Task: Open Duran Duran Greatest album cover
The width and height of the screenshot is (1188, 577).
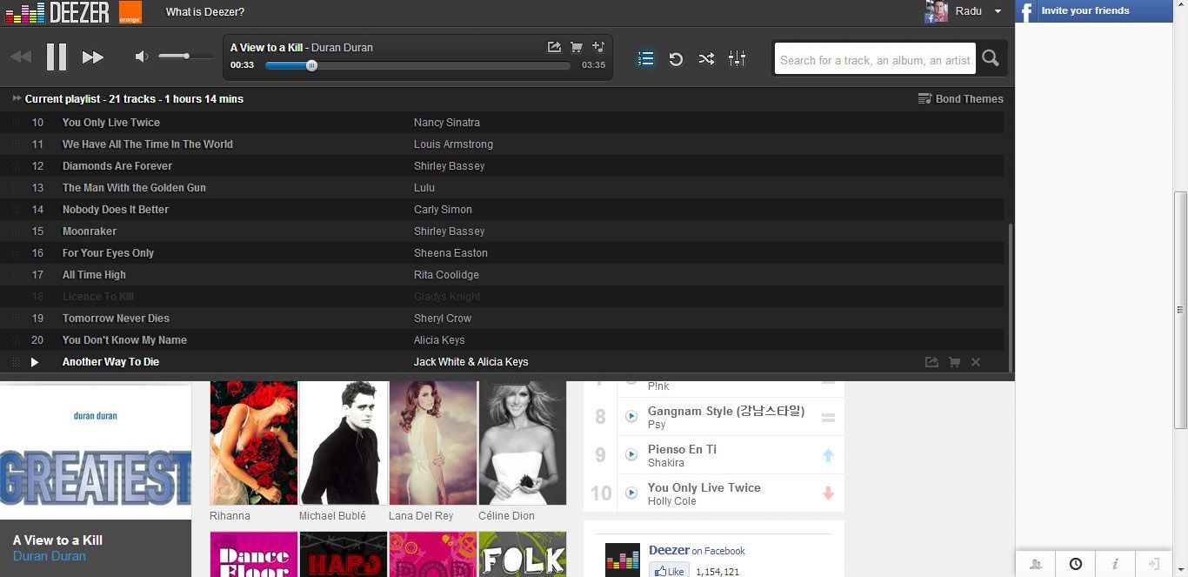Action: coord(96,452)
